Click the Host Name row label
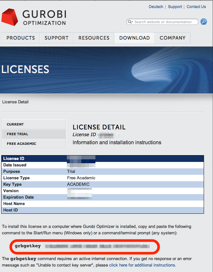The image size is (213, 272). click(14, 203)
